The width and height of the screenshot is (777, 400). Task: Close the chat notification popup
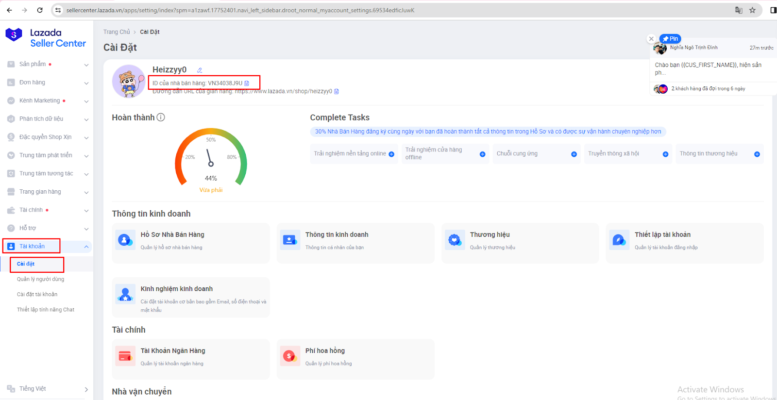pyautogui.click(x=652, y=39)
